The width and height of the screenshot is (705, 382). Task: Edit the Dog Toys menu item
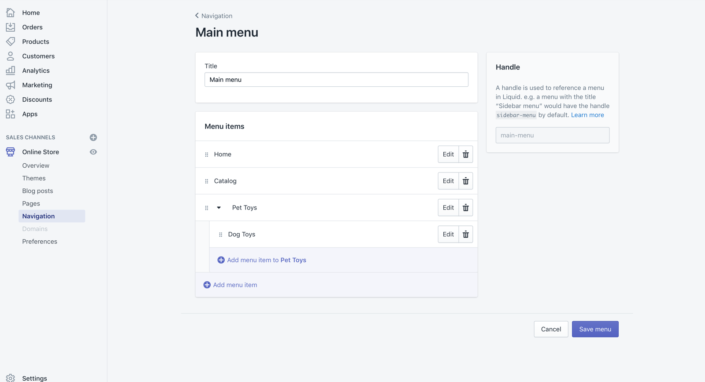(x=448, y=235)
